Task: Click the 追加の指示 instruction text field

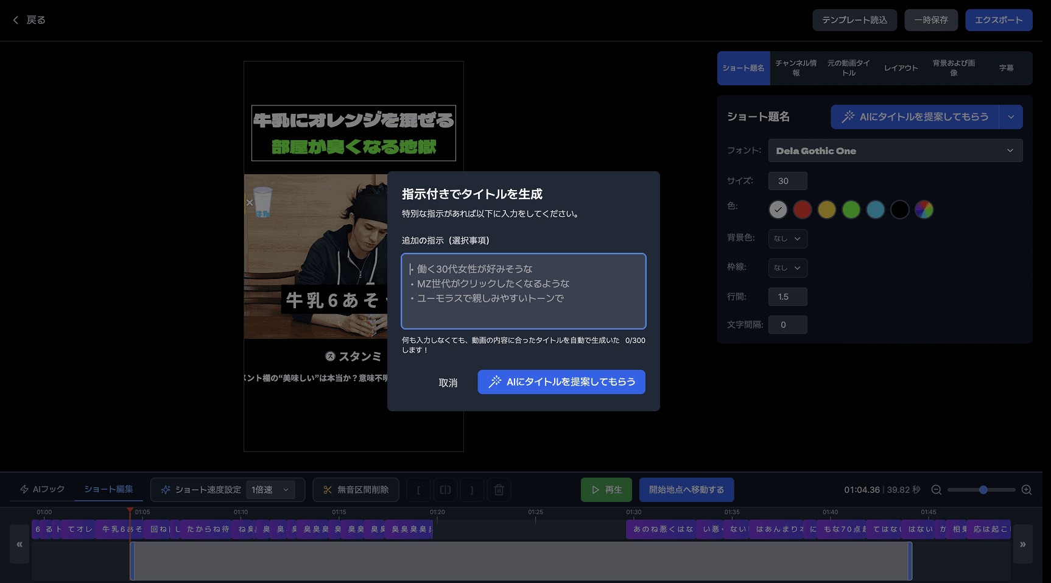Action: (x=523, y=291)
